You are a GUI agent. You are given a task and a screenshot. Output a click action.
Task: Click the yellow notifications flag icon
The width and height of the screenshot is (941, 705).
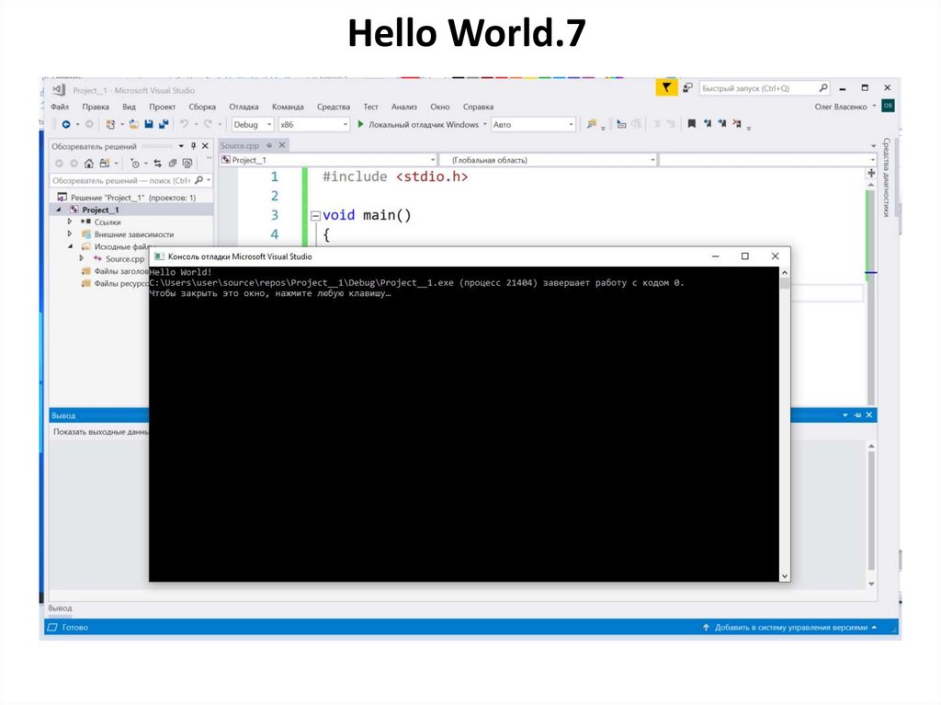tap(666, 88)
